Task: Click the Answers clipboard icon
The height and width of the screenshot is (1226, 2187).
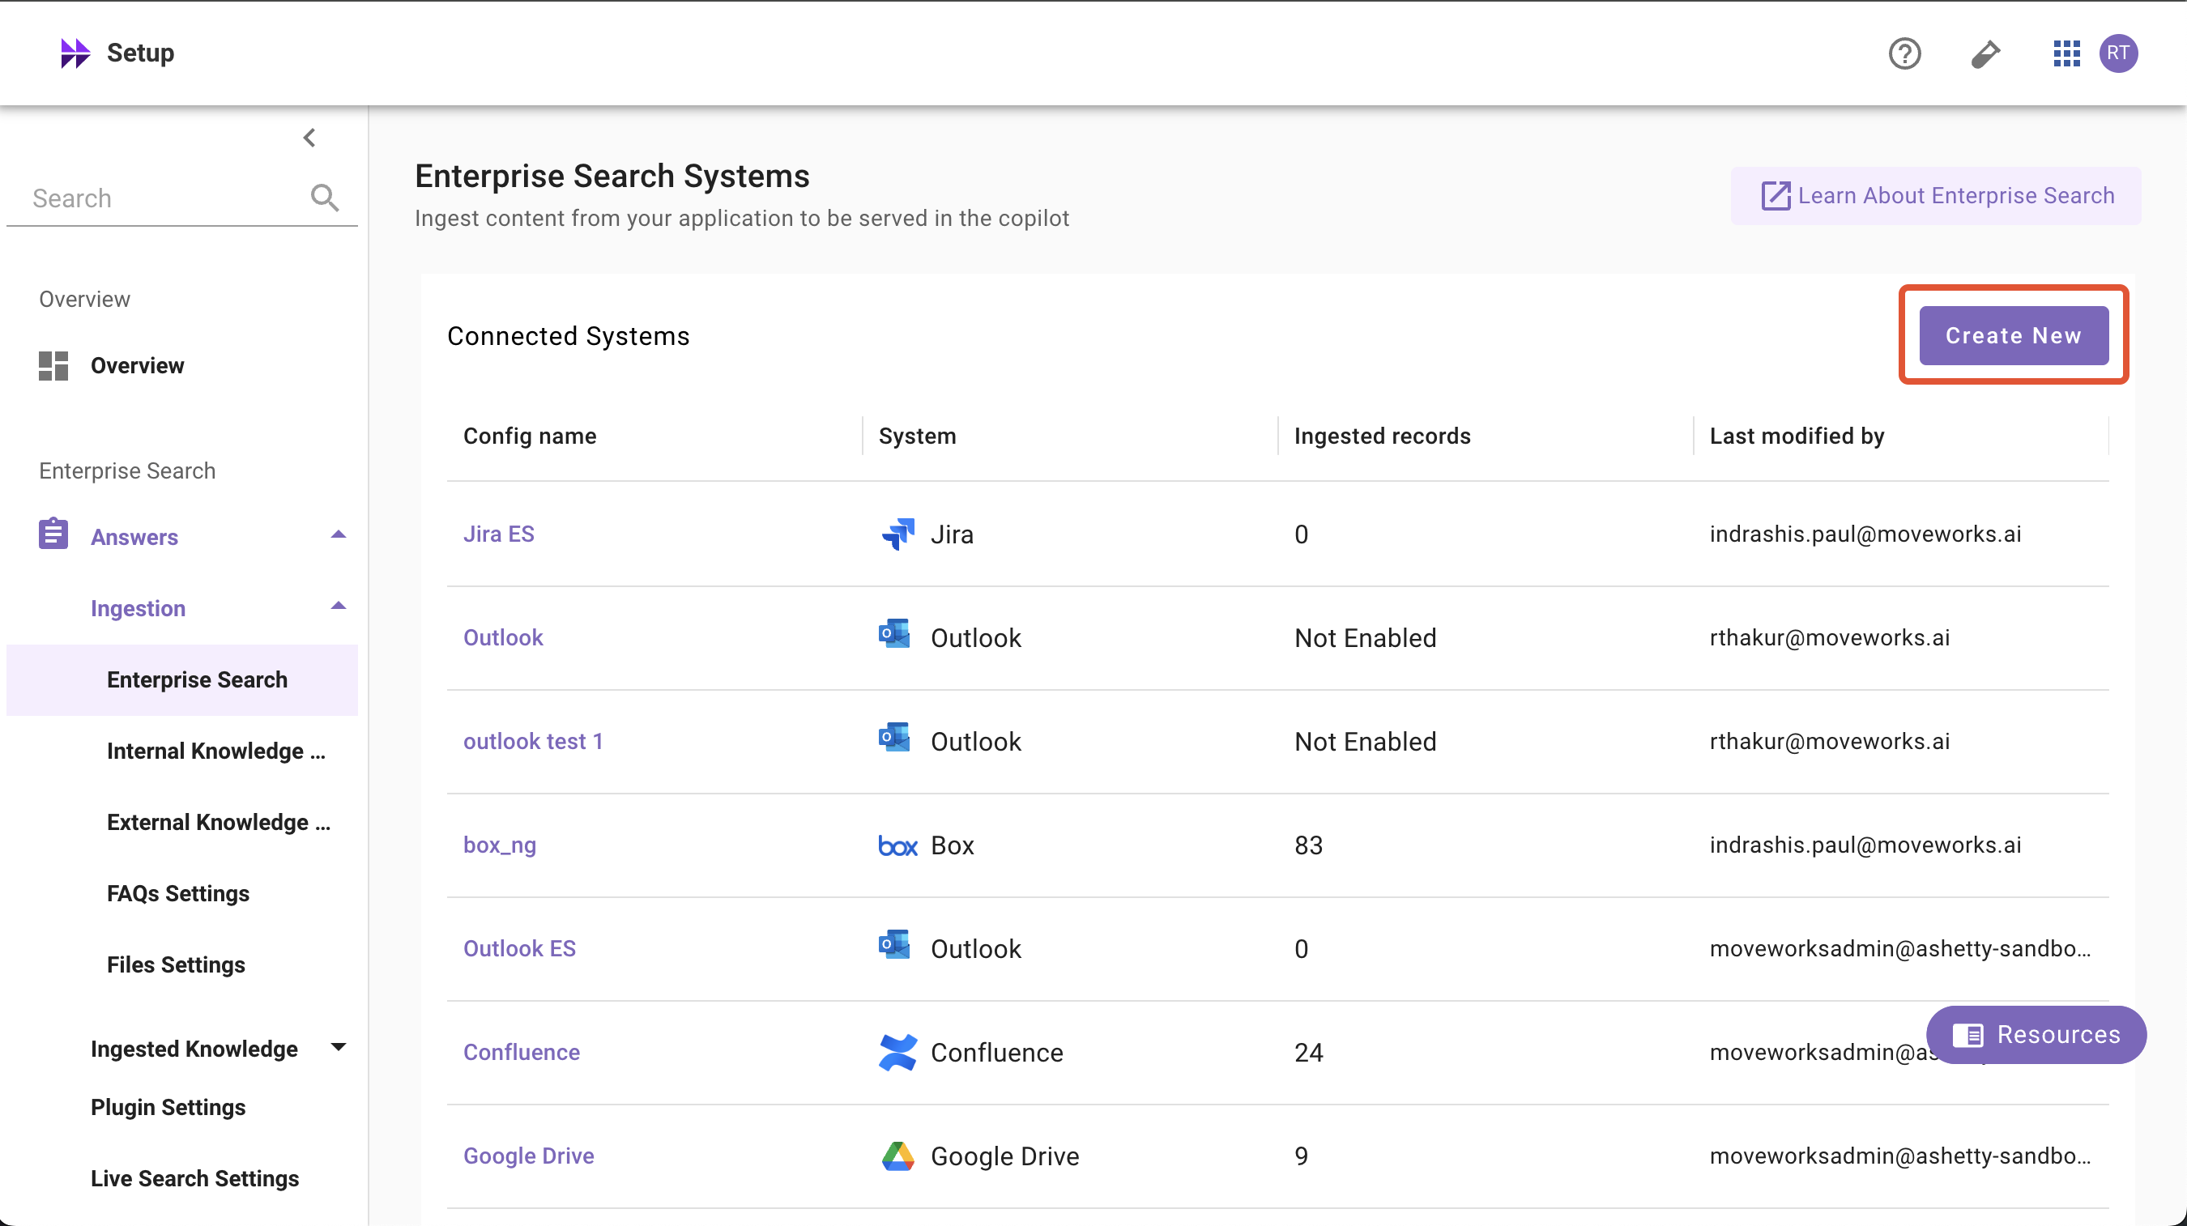Action: coord(53,535)
